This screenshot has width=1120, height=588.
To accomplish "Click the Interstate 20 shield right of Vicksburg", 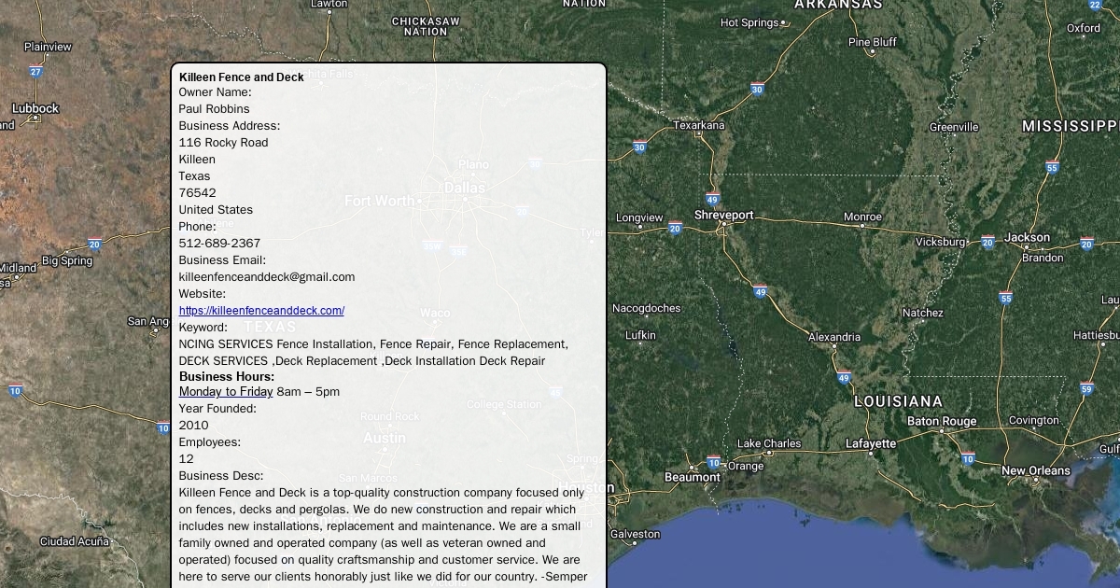I will [x=987, y=241].
